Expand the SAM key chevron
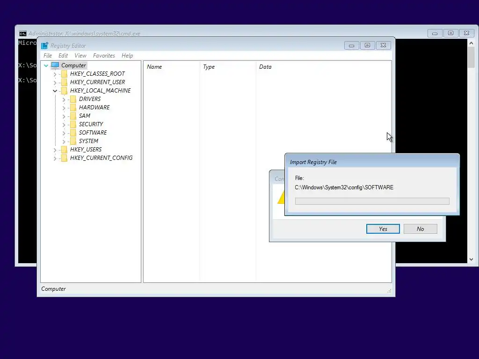 point(64,116)
